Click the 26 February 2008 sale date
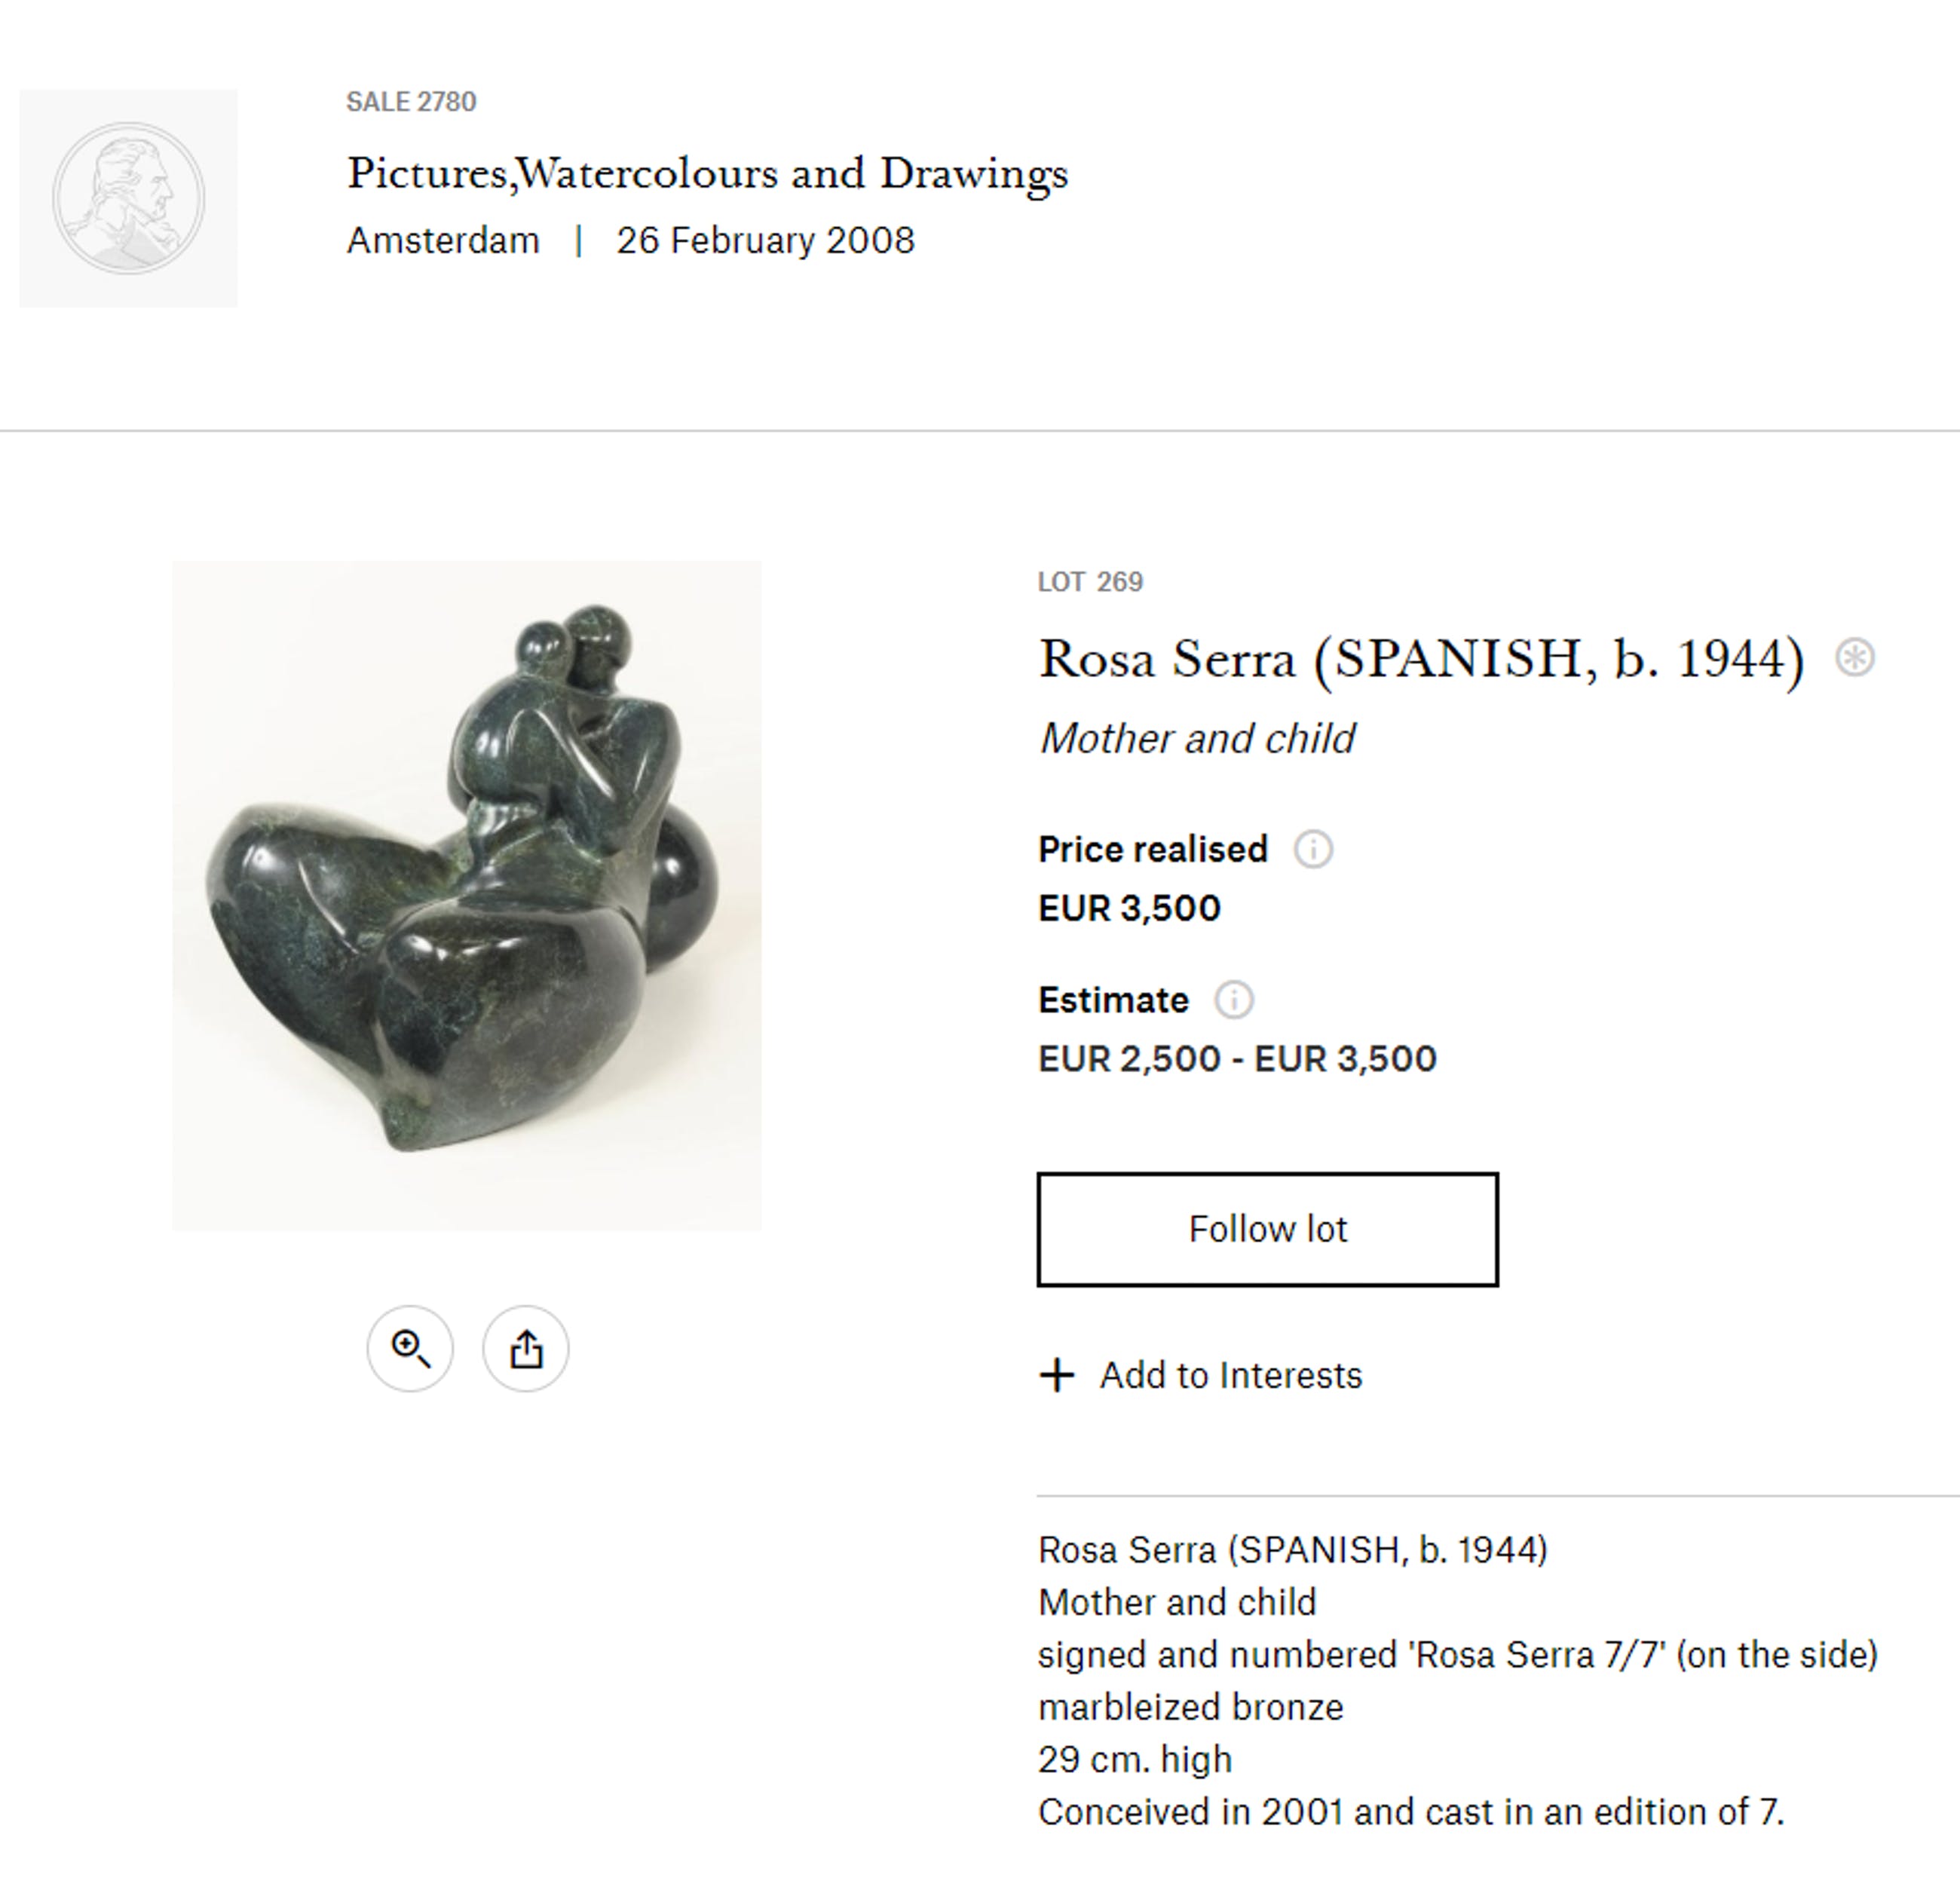1960x1890 pixels. [x=765, y=241]
